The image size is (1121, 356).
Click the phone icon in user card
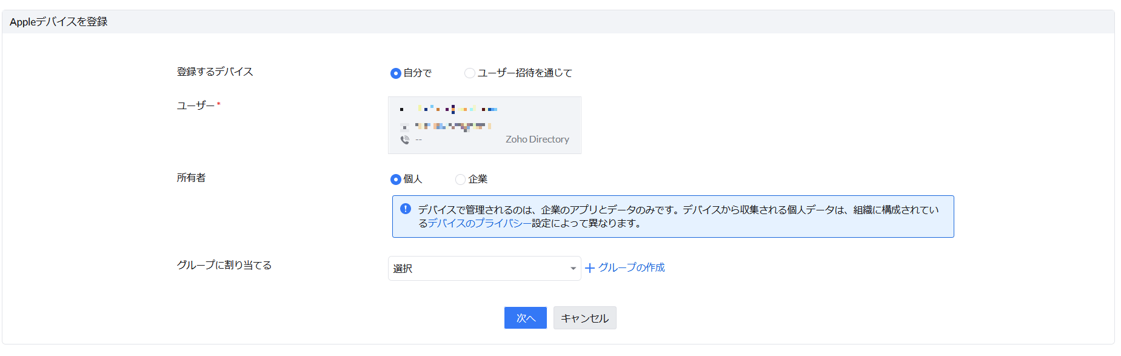point(405,139)
